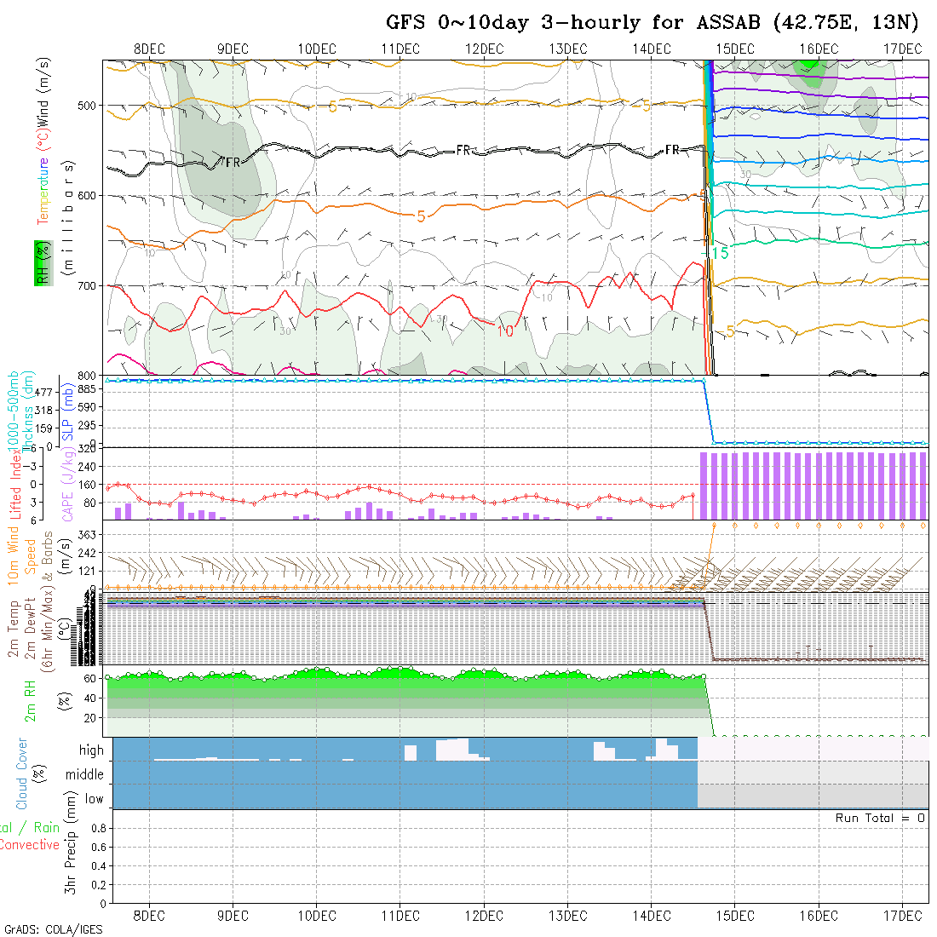Click the 'GrADS: COLA/IGES' credit text
This screenshot has height=937, width=937.
click(54, 930)
